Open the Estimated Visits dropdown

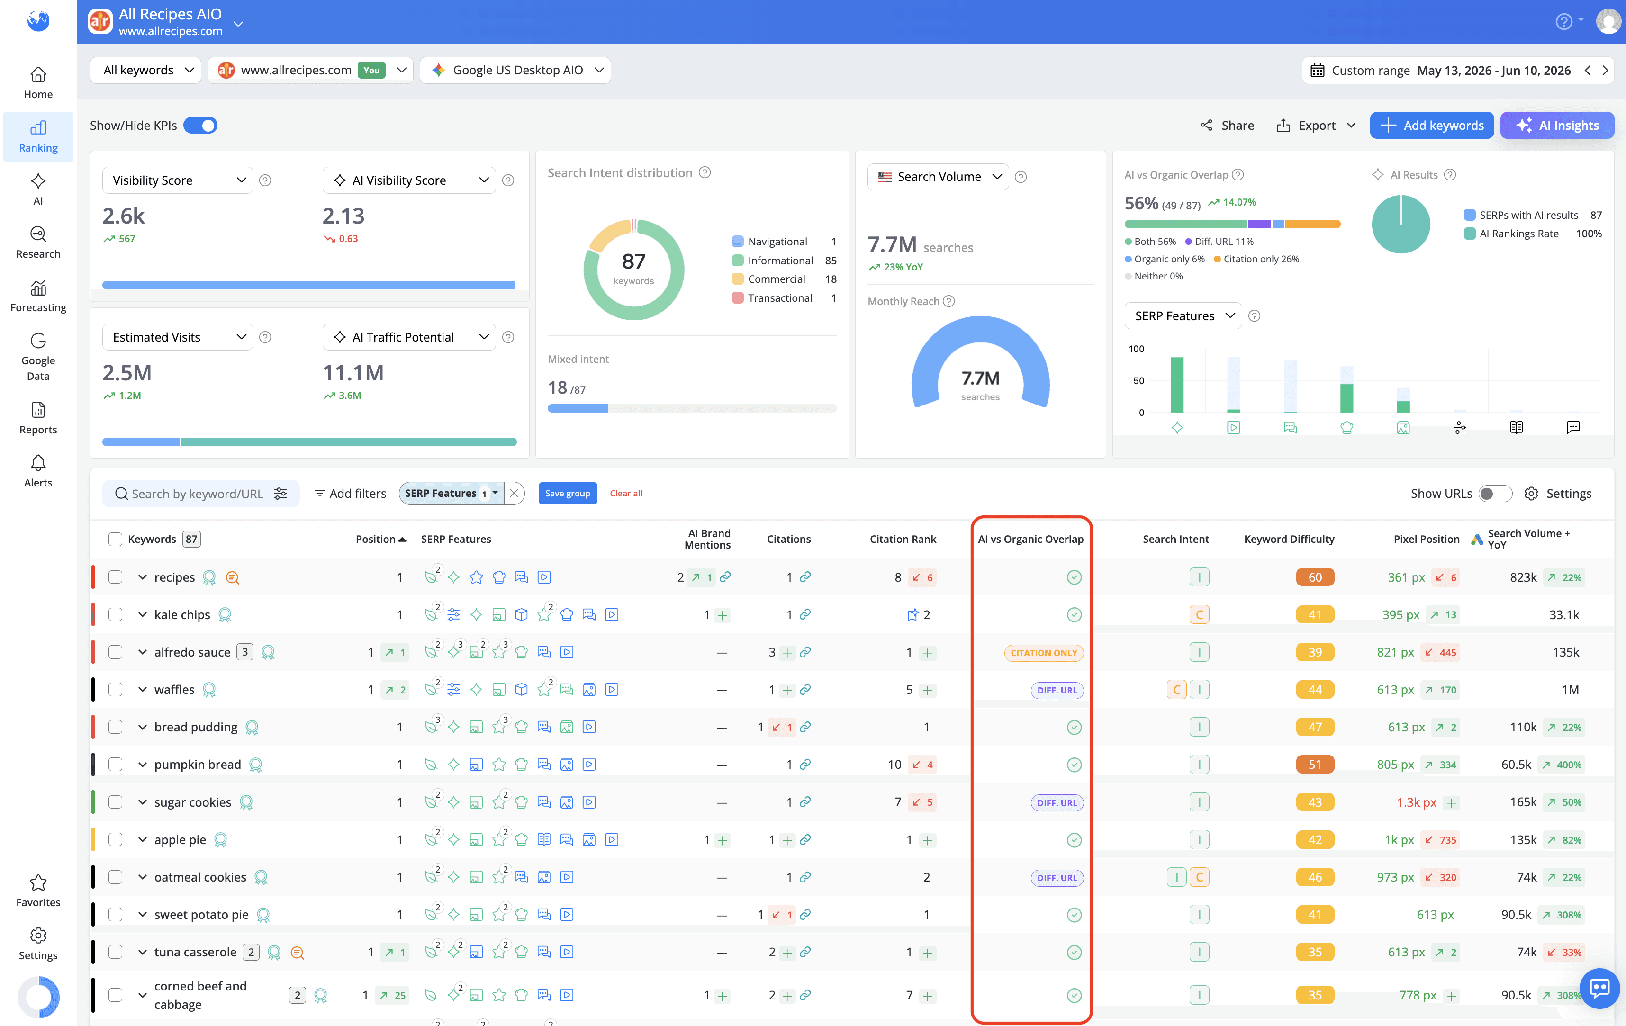coord(178,337)
